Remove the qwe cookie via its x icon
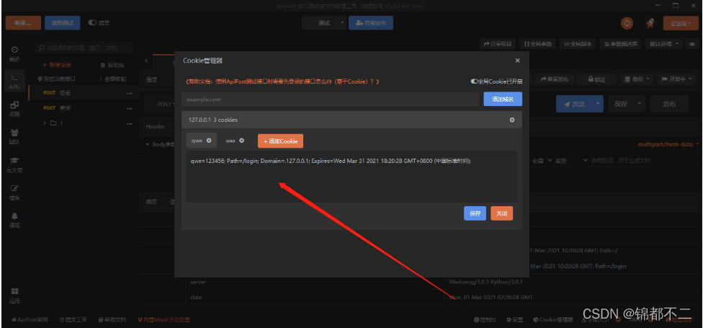 [x=209, y=141]
